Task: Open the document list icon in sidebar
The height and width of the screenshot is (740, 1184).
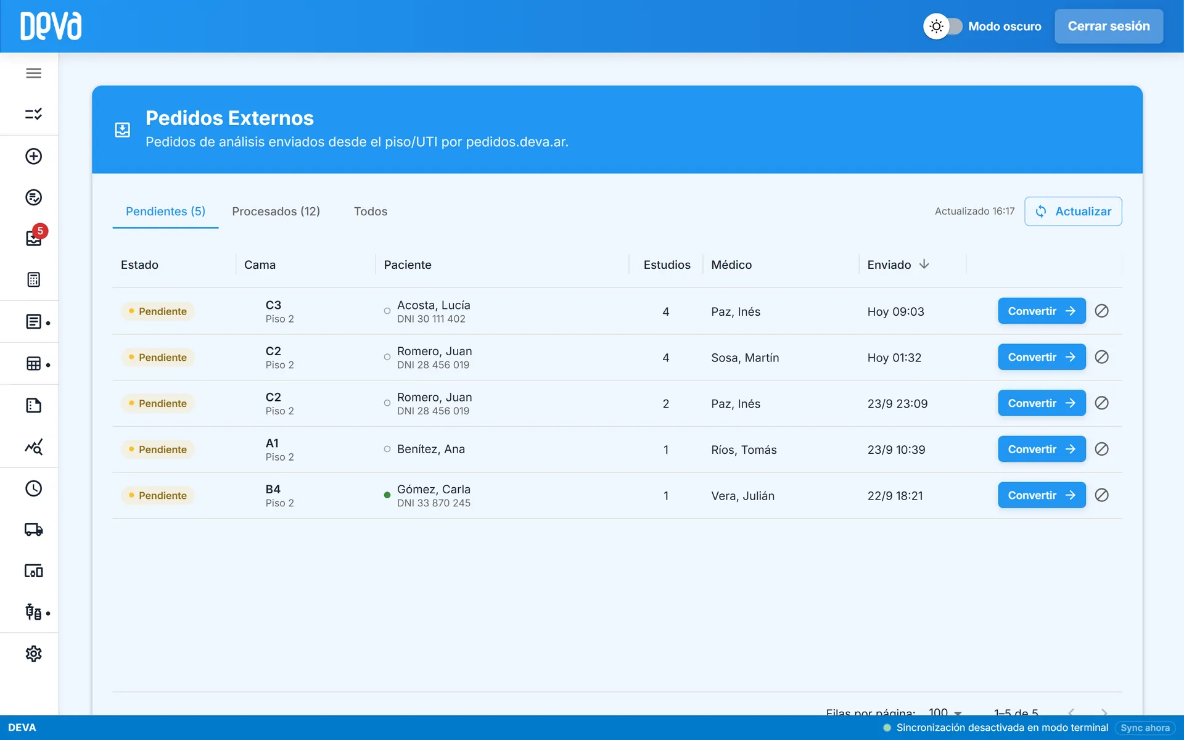Action: (x=33, y=322)
